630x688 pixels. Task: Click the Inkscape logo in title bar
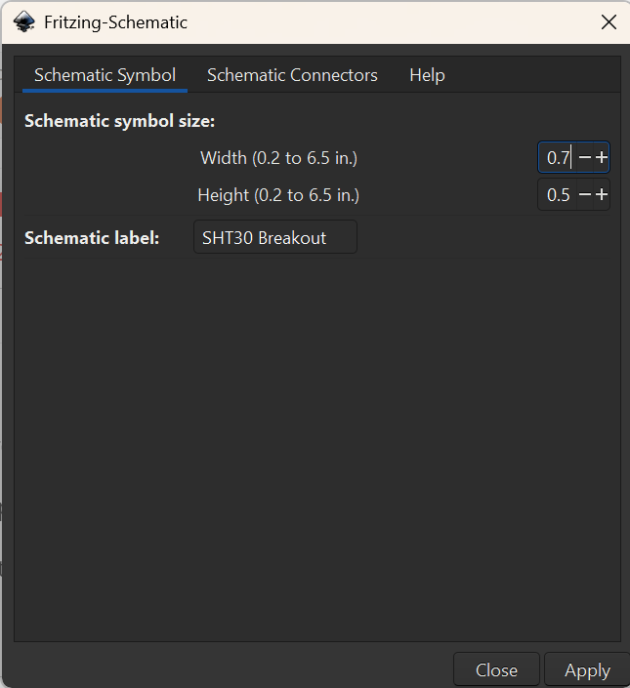24,21
